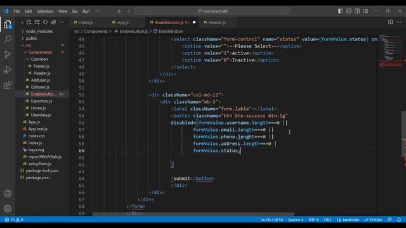
Task: Go forward using the navigation arrow
Action: (x=128, y=11)
